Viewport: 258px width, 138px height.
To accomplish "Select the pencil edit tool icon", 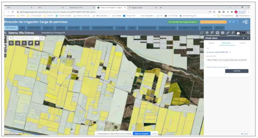I will (x=228, y=33).
